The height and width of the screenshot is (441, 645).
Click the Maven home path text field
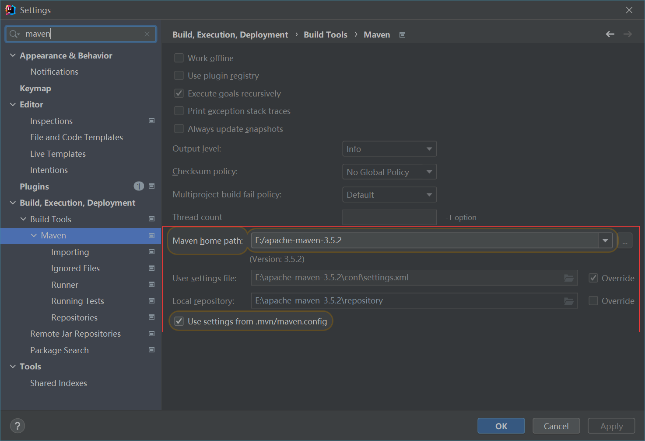point(424,240)
